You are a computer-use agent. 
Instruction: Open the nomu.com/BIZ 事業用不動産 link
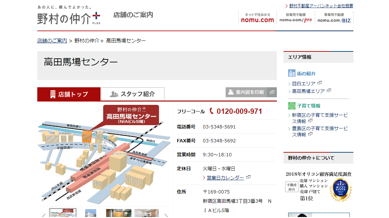(334, 18)
